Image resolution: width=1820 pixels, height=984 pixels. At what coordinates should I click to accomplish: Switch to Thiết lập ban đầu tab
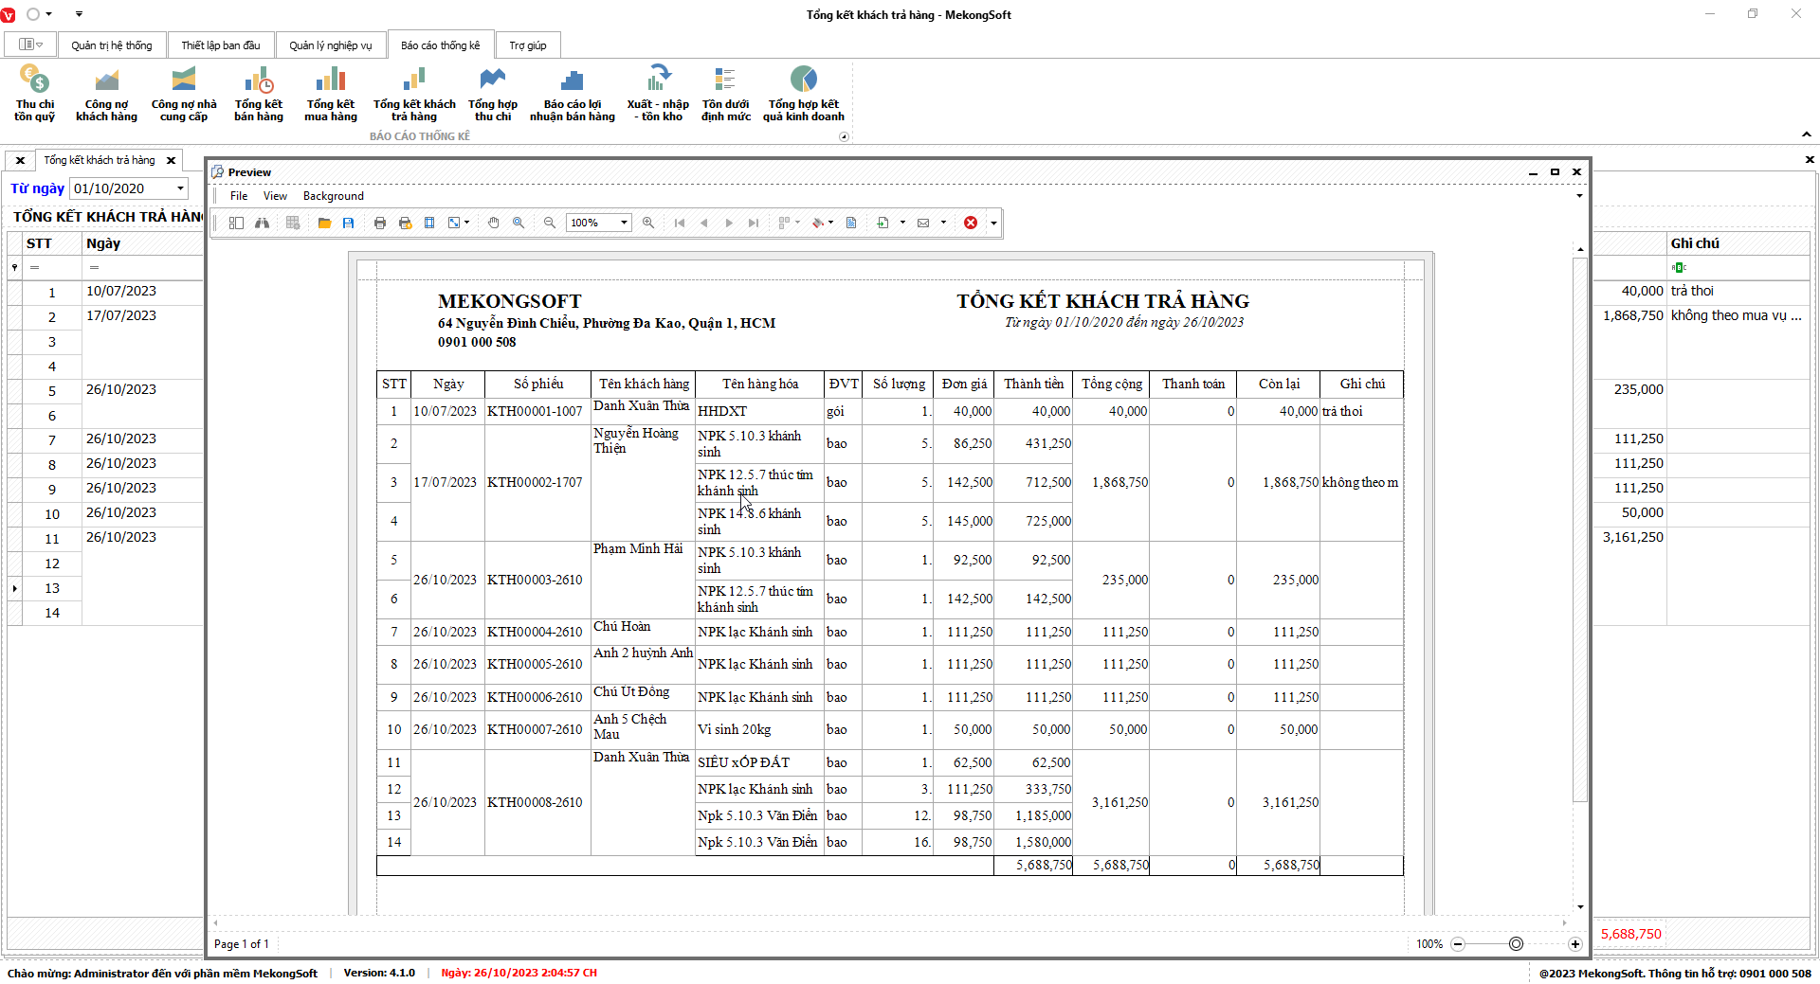click(220, 45)
